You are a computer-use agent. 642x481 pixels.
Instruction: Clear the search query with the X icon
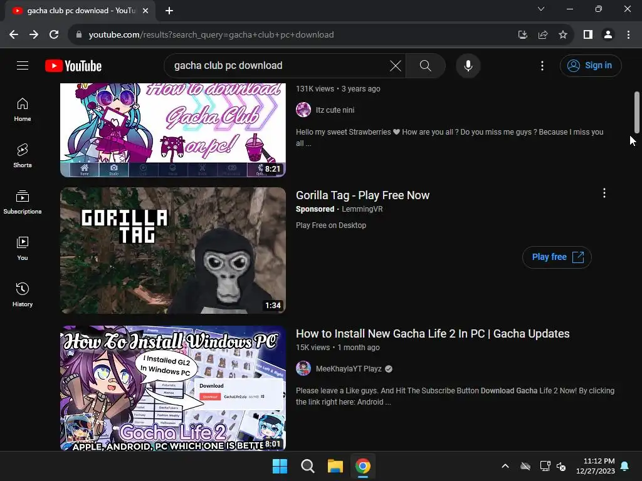(395, 65)
